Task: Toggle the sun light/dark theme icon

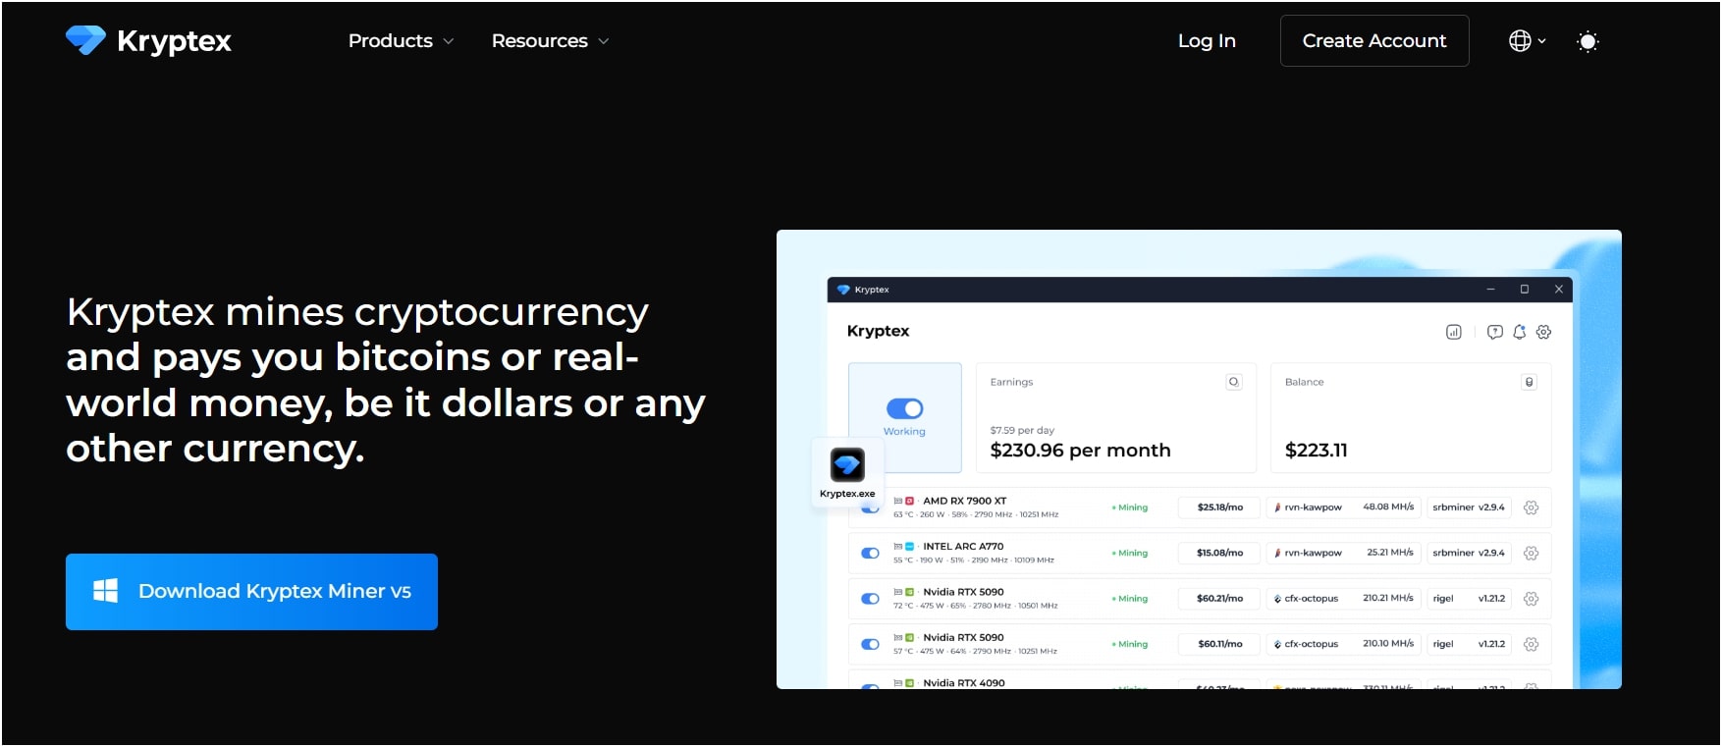Action: click(x=1587, y=41)
